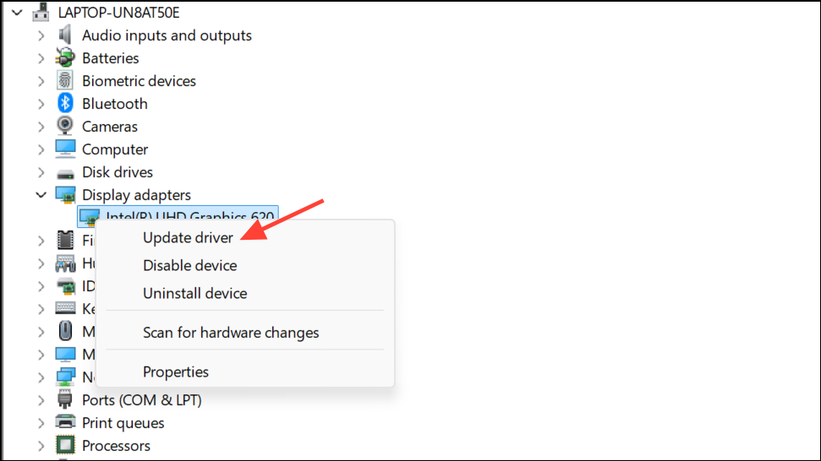Click the Processors chip icon
Image resolution: width=821 pixels, height=461 pixels.
(65, 446)
